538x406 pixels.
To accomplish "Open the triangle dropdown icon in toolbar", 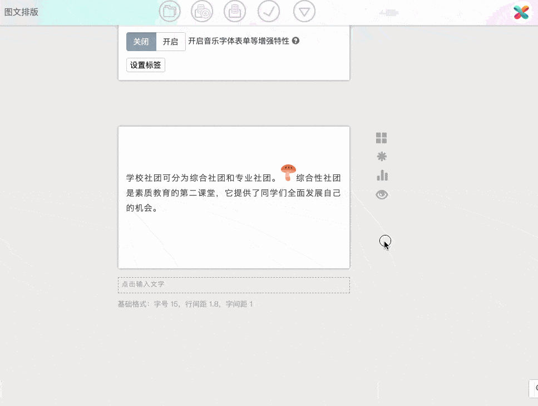I will click(x=304, y=11).
